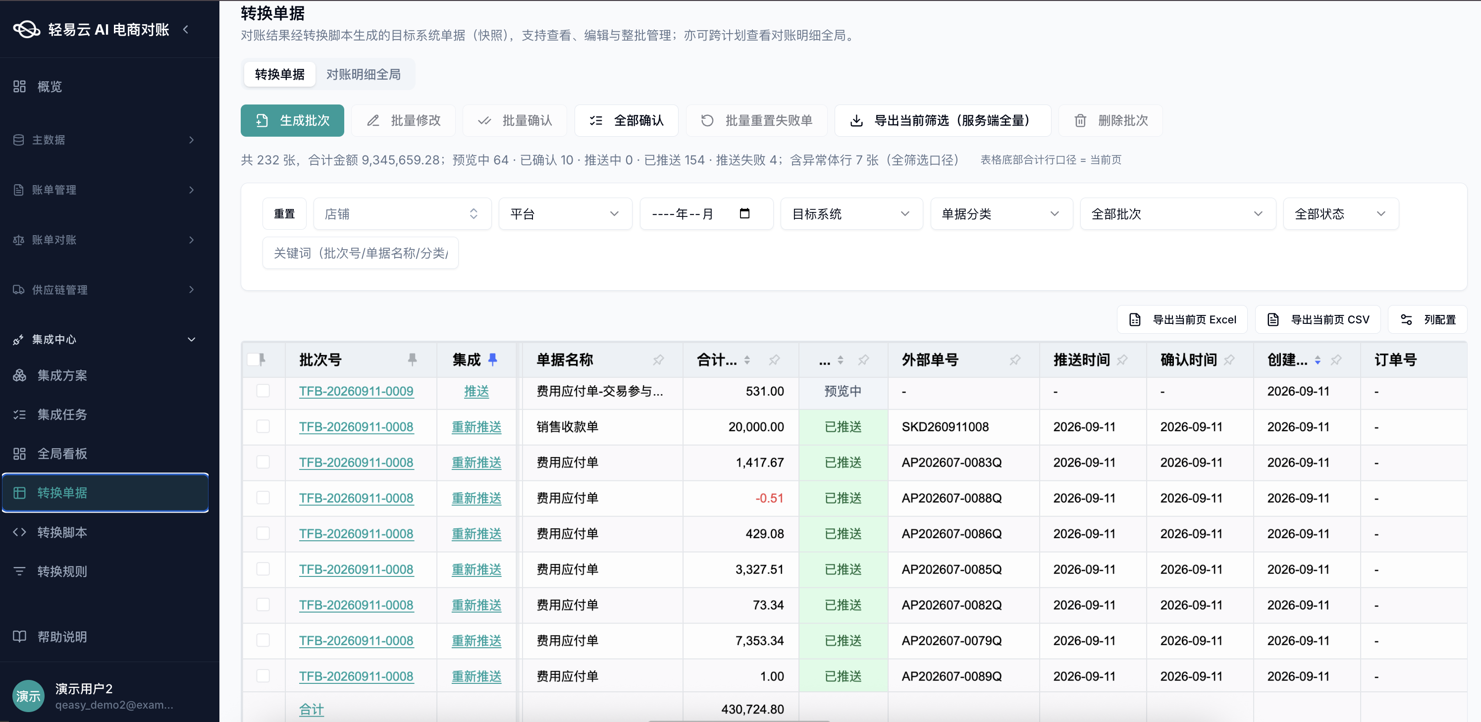
Task: Expand 主数据 in the sidebar
Action: tap(105, 140)
